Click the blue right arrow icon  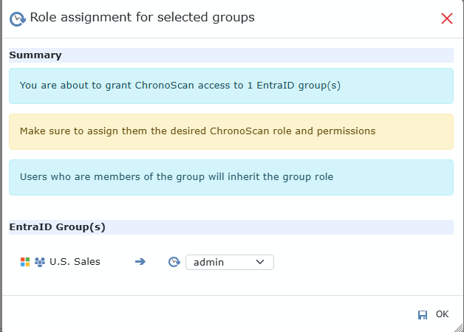coord(140,262)
